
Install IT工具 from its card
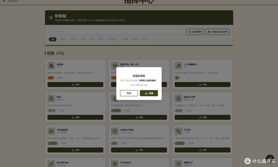[x=203, y=150]
